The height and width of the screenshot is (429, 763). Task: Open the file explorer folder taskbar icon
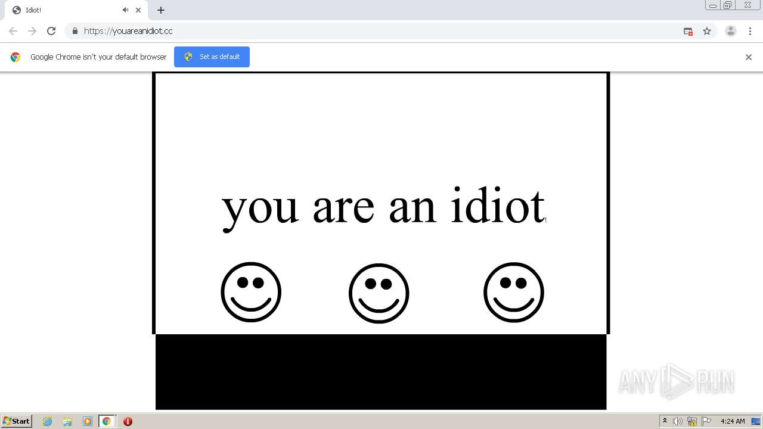(67, 421)
